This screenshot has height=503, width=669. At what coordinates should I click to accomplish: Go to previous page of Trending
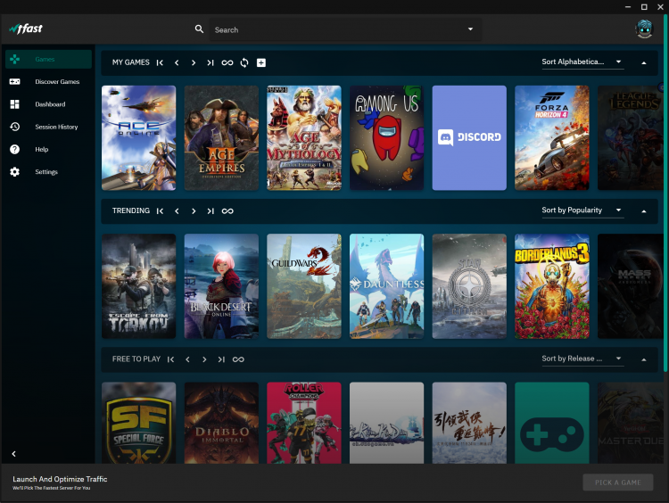click(x=177, y=211)
